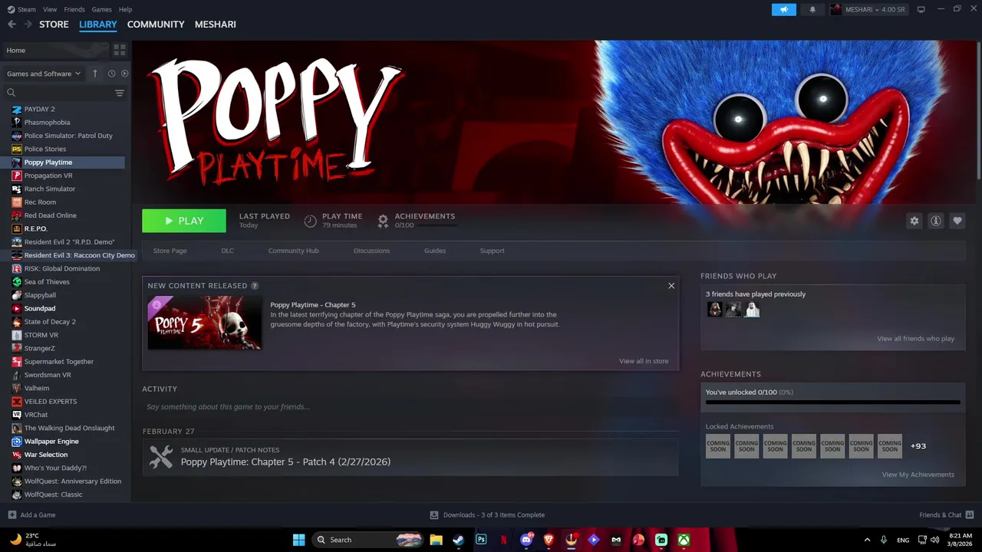Viewport: 982px width, 552px height.
Task: Open Discord from the taskbar
Action: [526, 540]
